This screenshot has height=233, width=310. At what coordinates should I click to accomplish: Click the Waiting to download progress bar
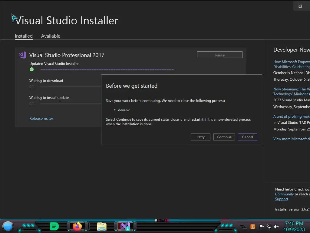(71, 86)
